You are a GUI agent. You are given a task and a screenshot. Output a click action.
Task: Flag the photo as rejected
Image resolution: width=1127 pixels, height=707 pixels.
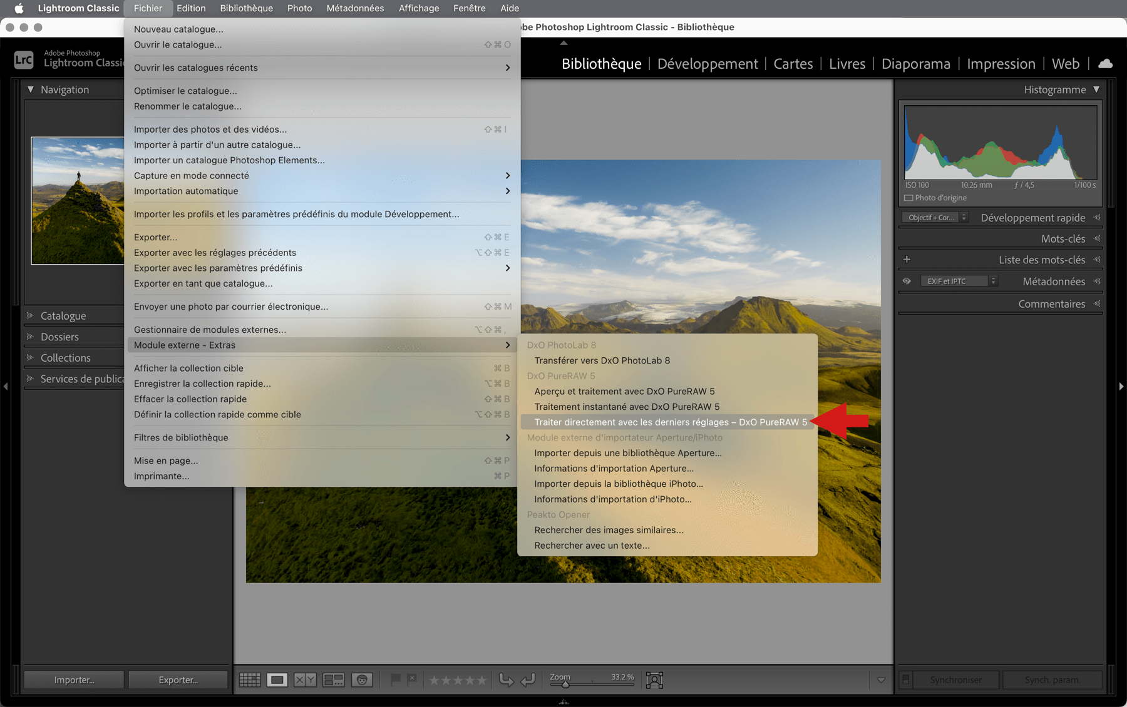click(x=411, y=679)
